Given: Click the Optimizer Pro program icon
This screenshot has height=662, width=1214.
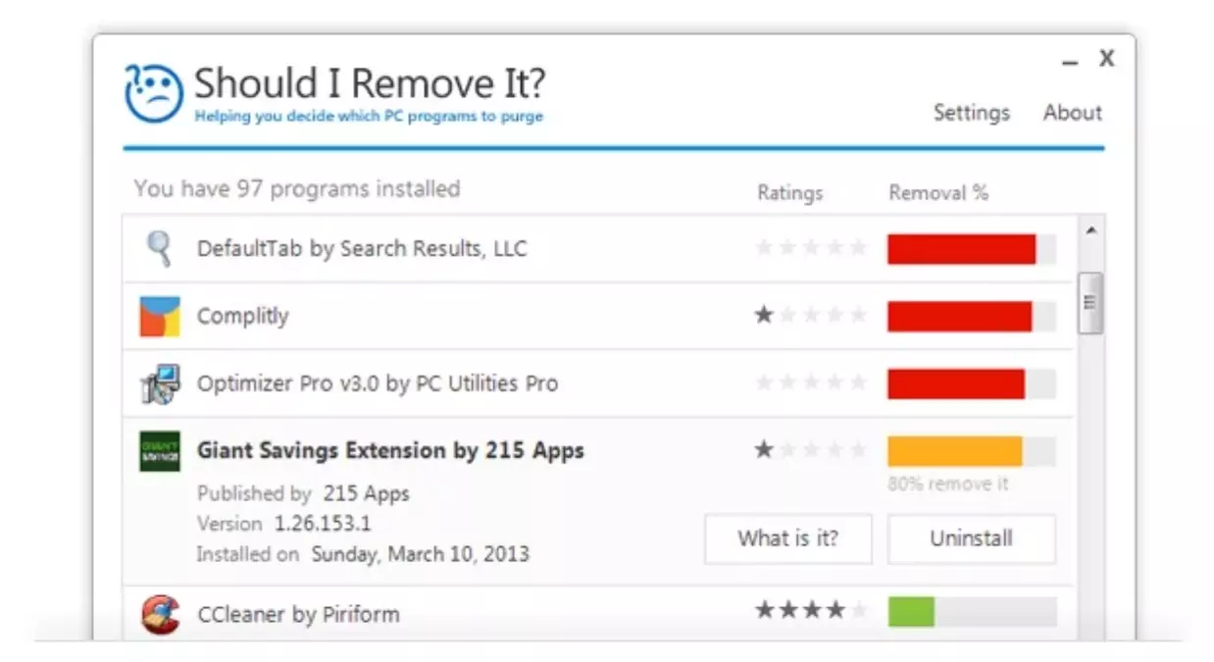Looking at the screenshot, I should (x=159, y=384).
